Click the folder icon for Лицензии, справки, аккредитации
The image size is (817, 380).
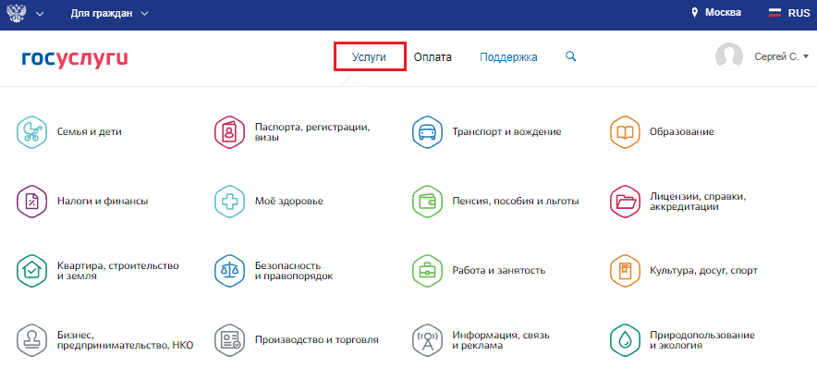coord(625,202)
